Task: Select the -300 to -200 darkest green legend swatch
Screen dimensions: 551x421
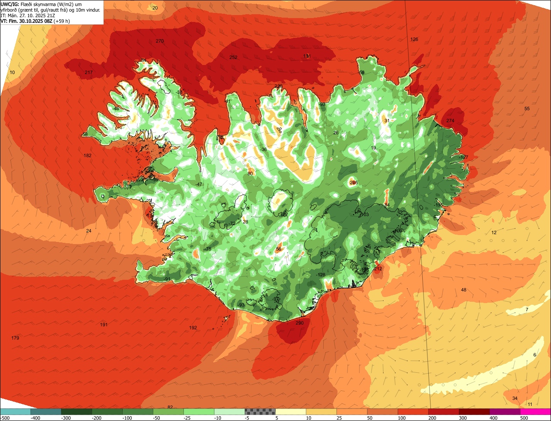Action: pyautogui.click(x=76, y=412)
